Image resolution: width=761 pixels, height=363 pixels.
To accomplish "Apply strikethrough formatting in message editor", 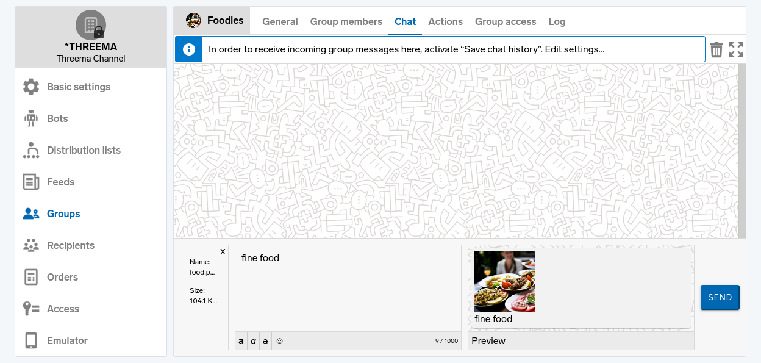I will tap(265, 341).
